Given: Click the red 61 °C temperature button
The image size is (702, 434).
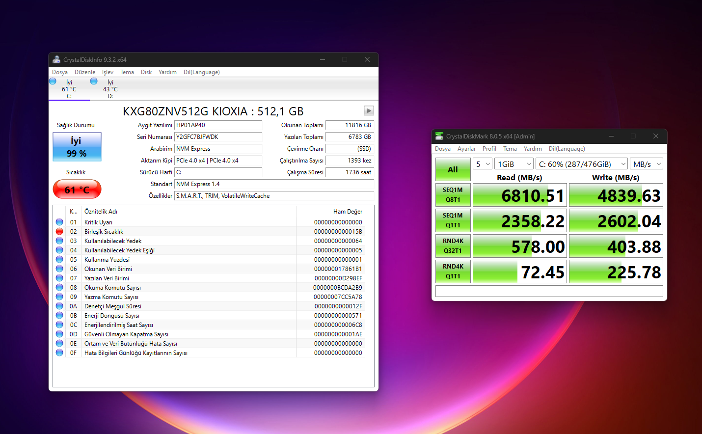Looking at the screenshot, I should click(77, 190).
